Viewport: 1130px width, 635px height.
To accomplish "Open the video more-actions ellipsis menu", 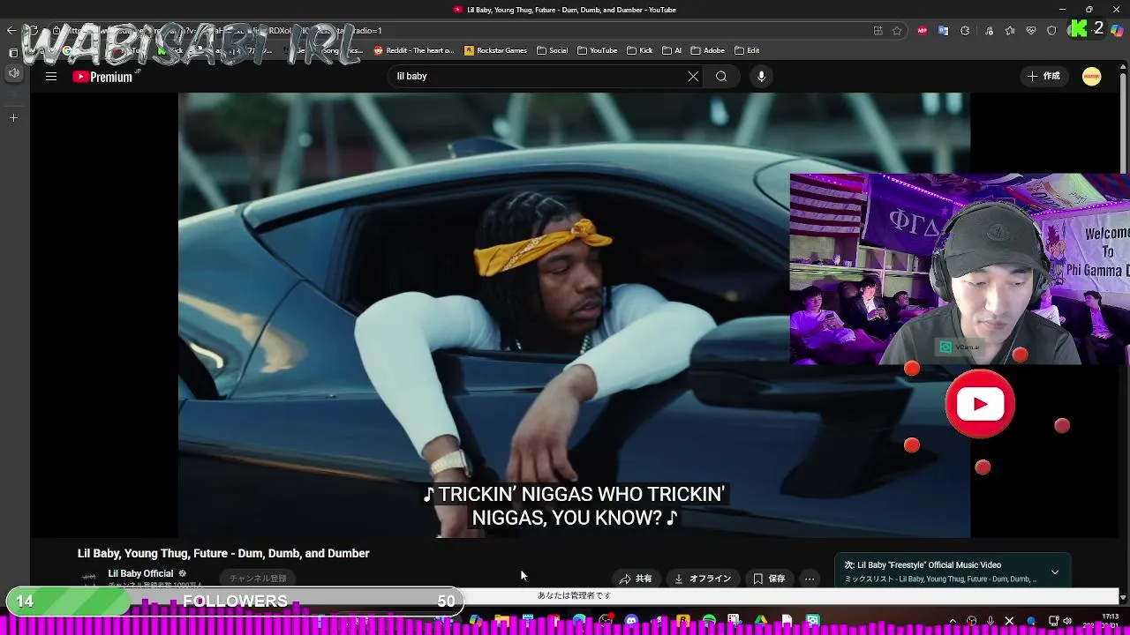I will coord(810,579).
